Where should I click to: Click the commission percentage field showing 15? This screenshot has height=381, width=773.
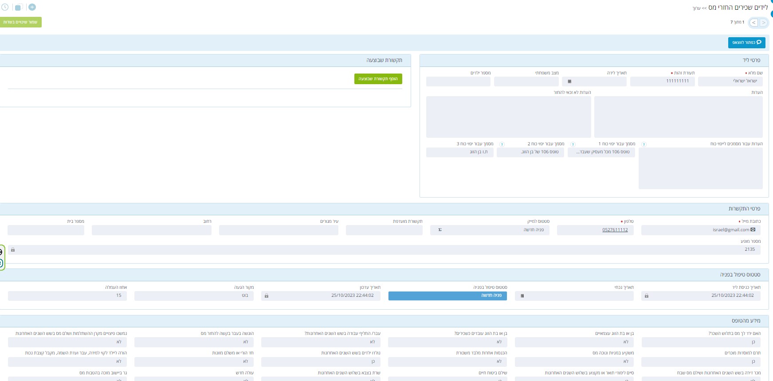coord(67,295)
